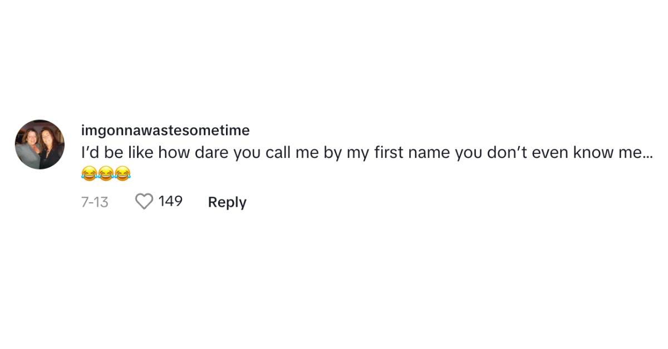
Task: Click the 149 likes count
Action: pyautogui.click(x=170, y=201)
